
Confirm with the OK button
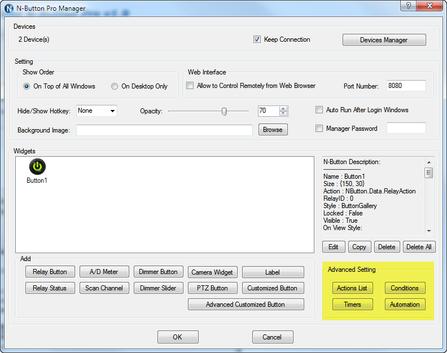[x=178, y=337]
